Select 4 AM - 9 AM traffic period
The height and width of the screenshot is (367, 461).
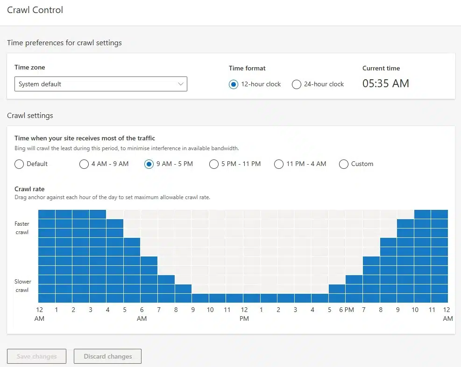click(84, 164)
